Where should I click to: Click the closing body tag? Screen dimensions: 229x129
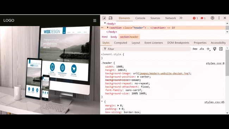pyautogui.click(x=112, y=32)
